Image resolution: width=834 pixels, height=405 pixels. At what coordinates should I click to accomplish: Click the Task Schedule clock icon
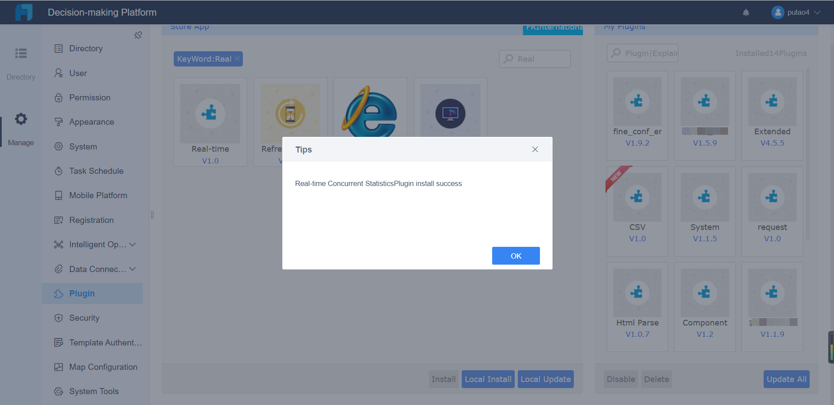click(59, 171)
